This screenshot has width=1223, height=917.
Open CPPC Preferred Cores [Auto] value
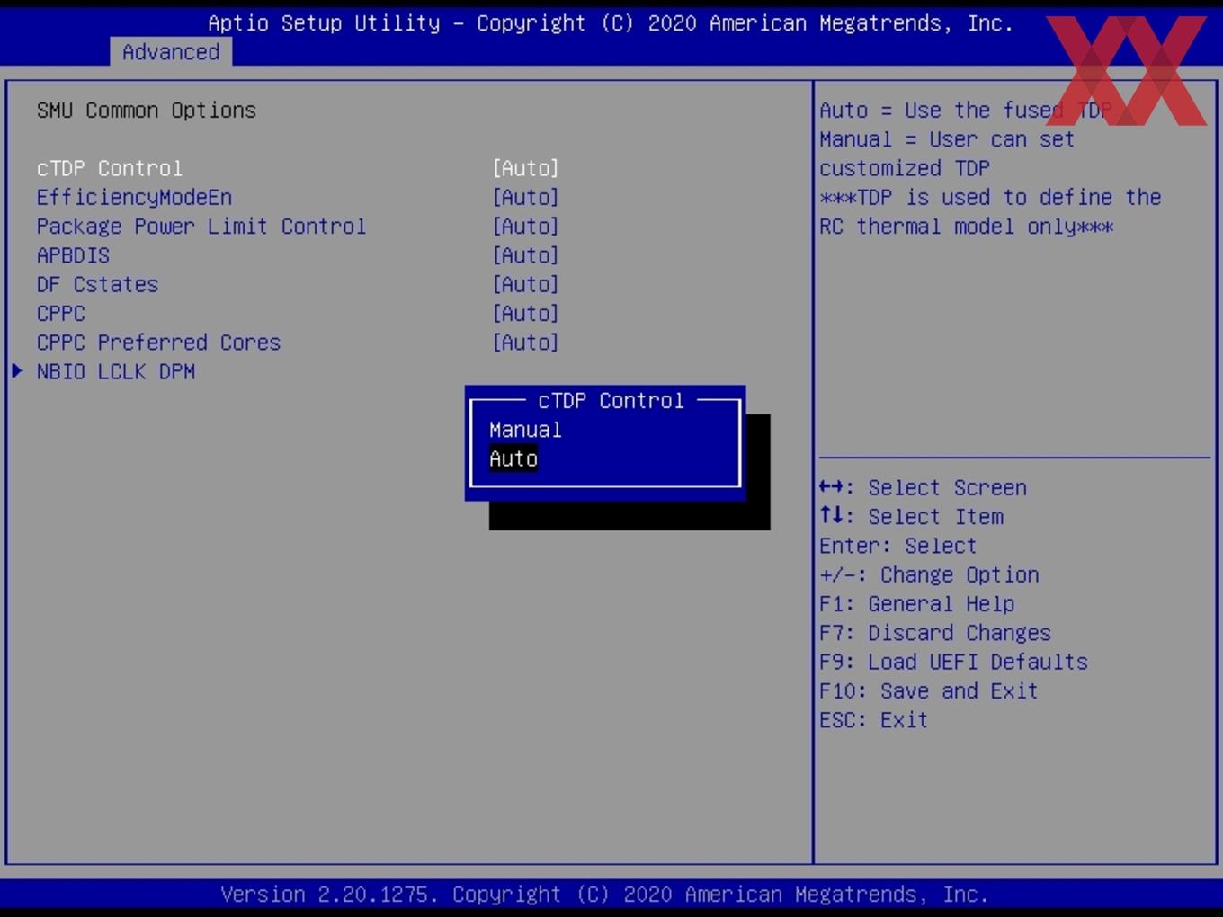526,343
